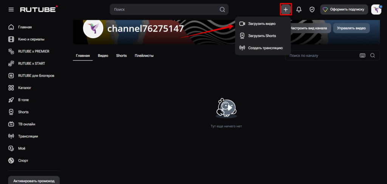Open the Shorts channel tab
Screen dimensions: 387x184
(121, 56)
